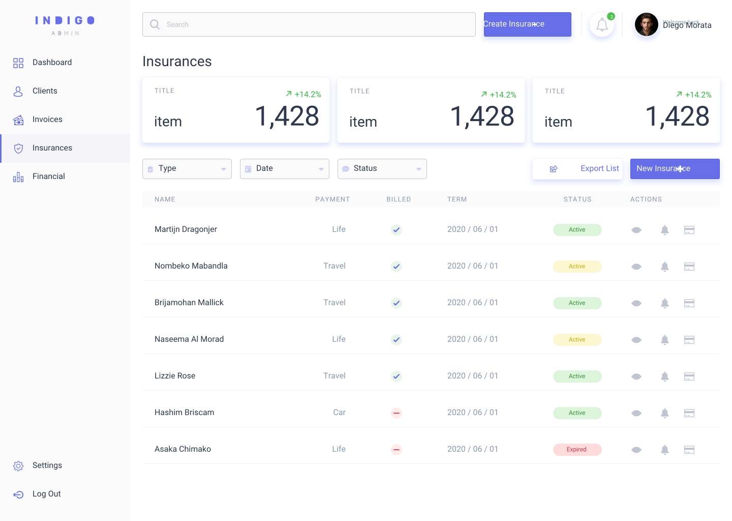The width and height of the screenshot is (732, 521).
Task: Click bell icon for Asaka Chimako
Action: pos(665,450)
